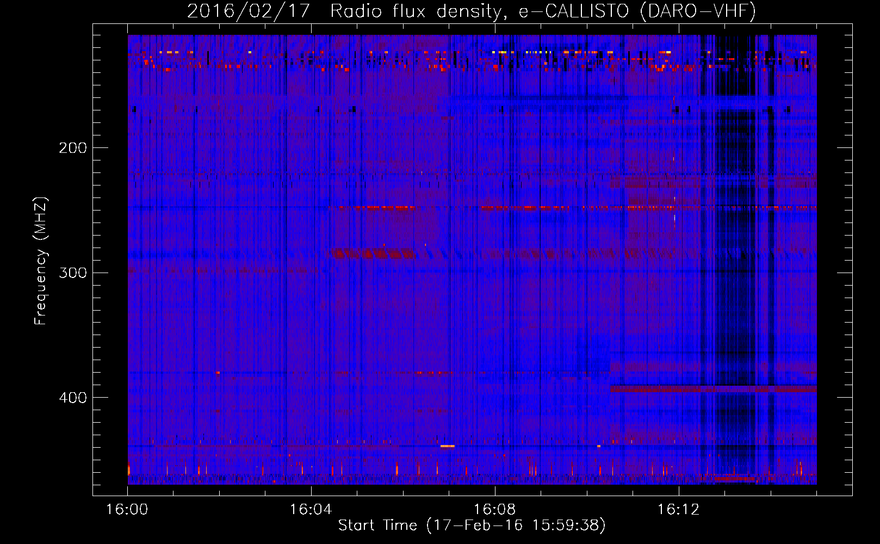This screenshot has width=880, height=544.
Task: Click the '16:08' time axis label
Action: coord(495,510)
